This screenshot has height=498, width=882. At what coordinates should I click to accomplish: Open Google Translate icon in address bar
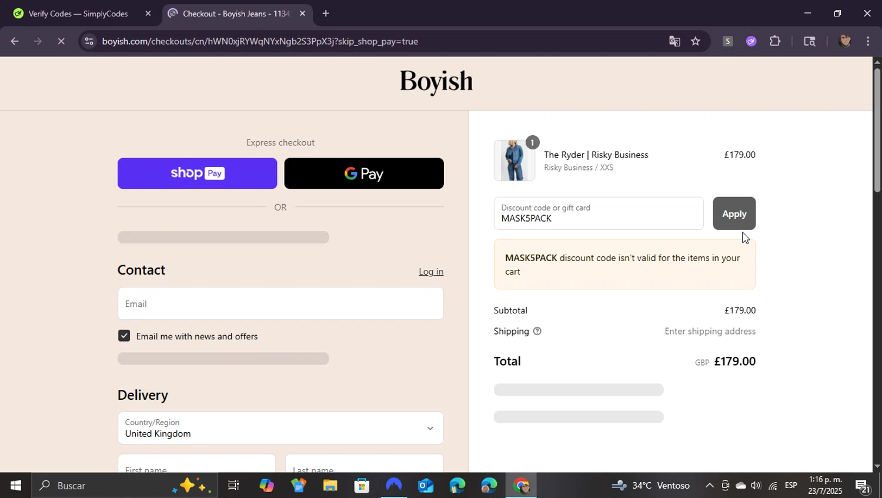click(x=674, y=41)
